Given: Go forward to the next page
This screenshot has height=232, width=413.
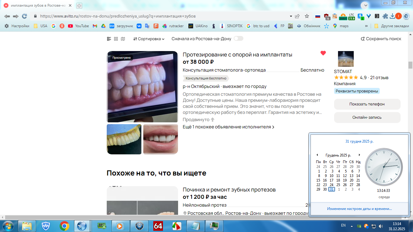Looking at the screenshot, I should pyautogui.click(x=16, y=16).
